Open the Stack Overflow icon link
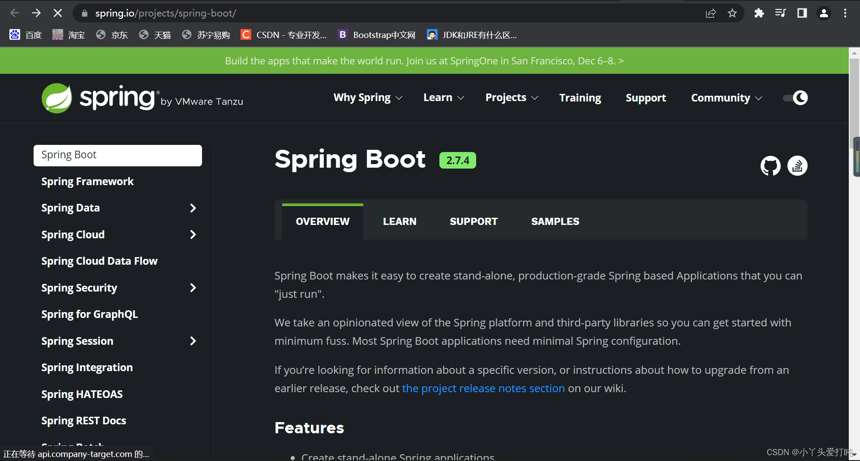 point(797,166)
